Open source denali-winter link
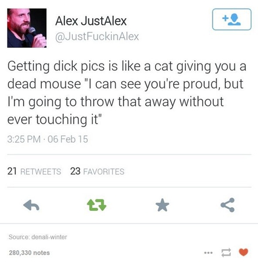The width and height of the screenshot is (258, 263). (38, 237)
